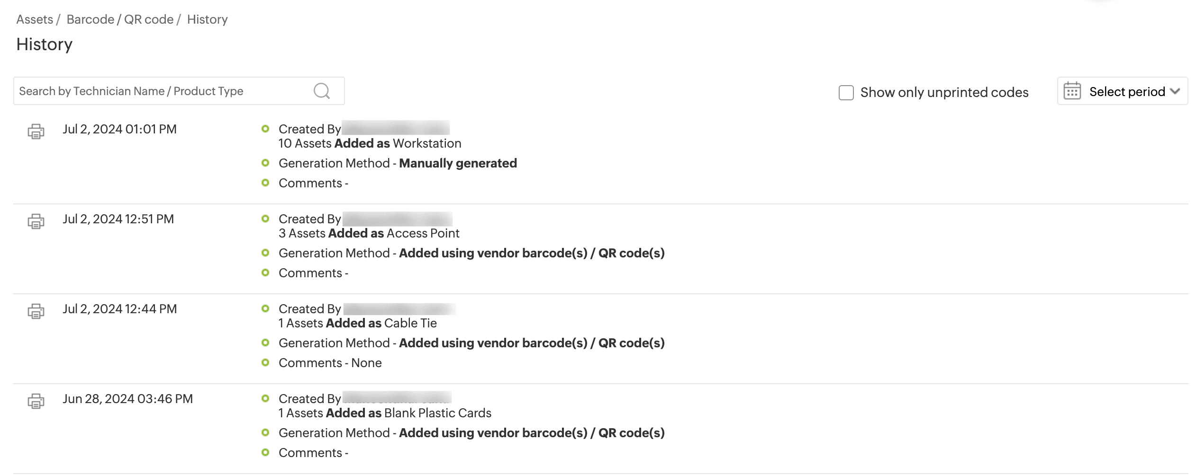Click the calendar icon beside Select period

[1072, 91]
